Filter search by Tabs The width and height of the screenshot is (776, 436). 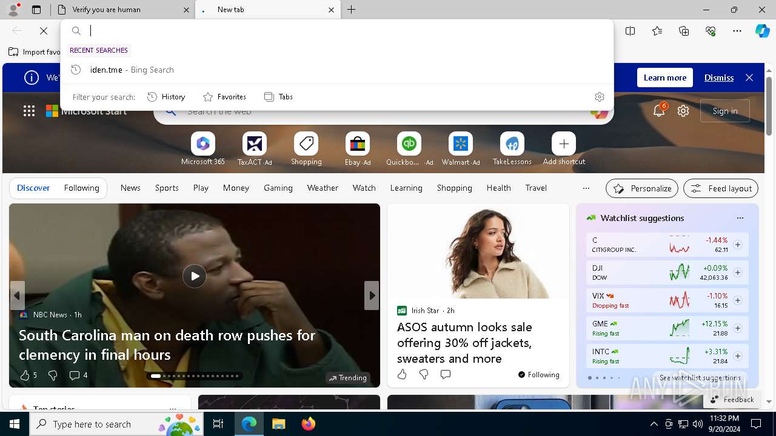278,97
